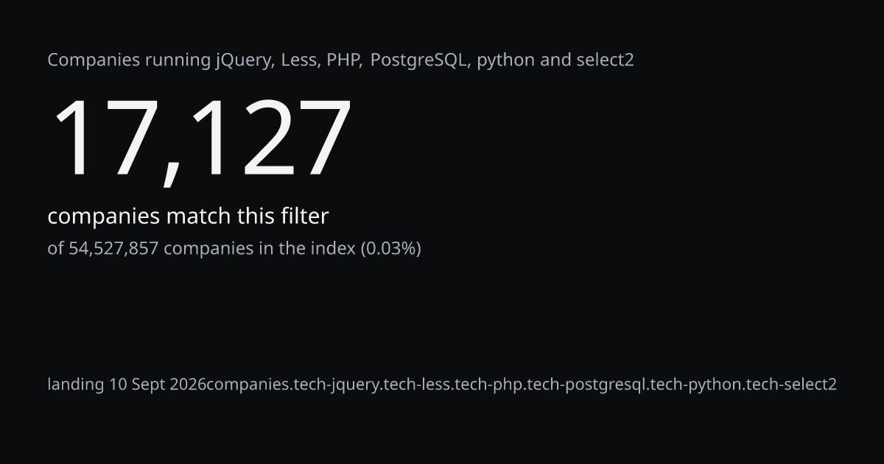Click the "Companies running" heading start

click(x=129, y=60)
